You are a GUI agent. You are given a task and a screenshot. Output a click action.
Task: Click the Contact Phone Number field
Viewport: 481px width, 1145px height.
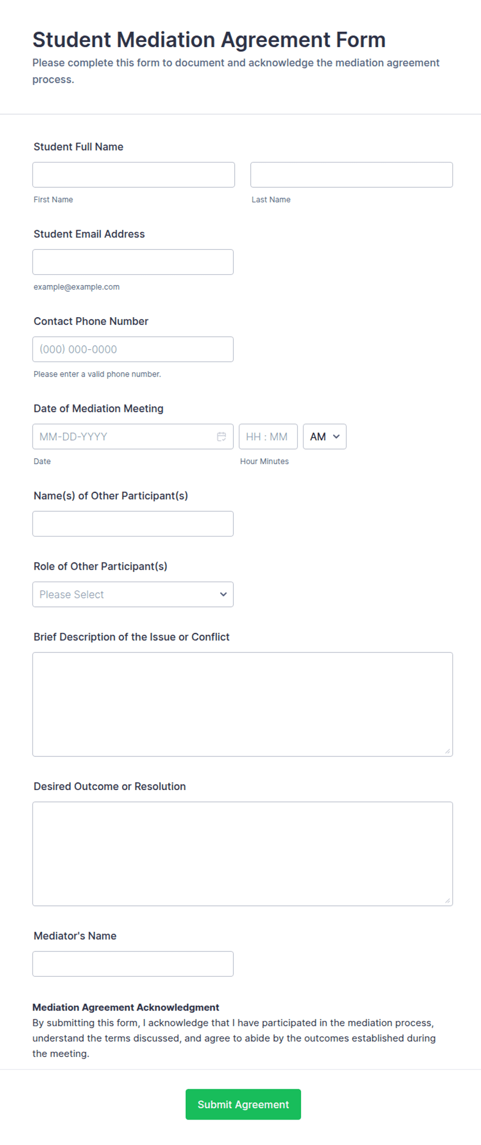point(133,349)
